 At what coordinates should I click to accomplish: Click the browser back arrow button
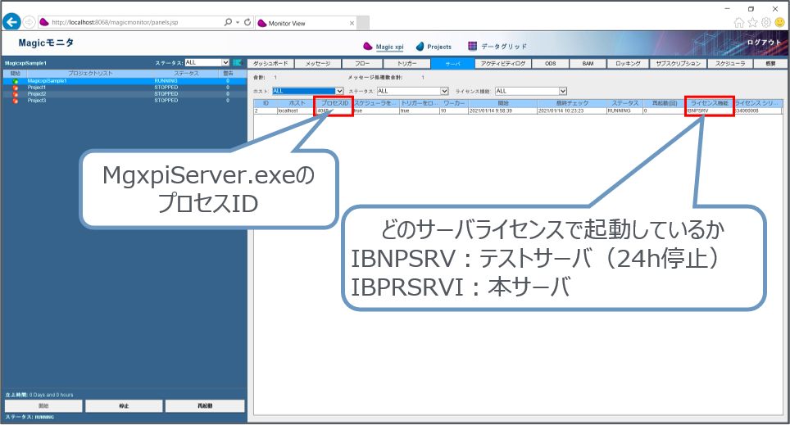click(11, 22)
